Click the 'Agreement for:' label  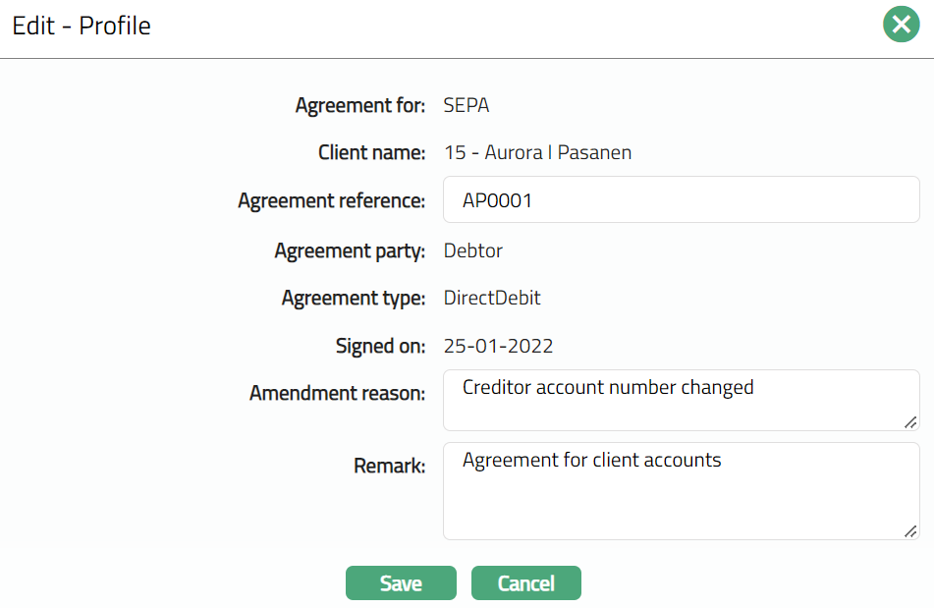(359, 105)
